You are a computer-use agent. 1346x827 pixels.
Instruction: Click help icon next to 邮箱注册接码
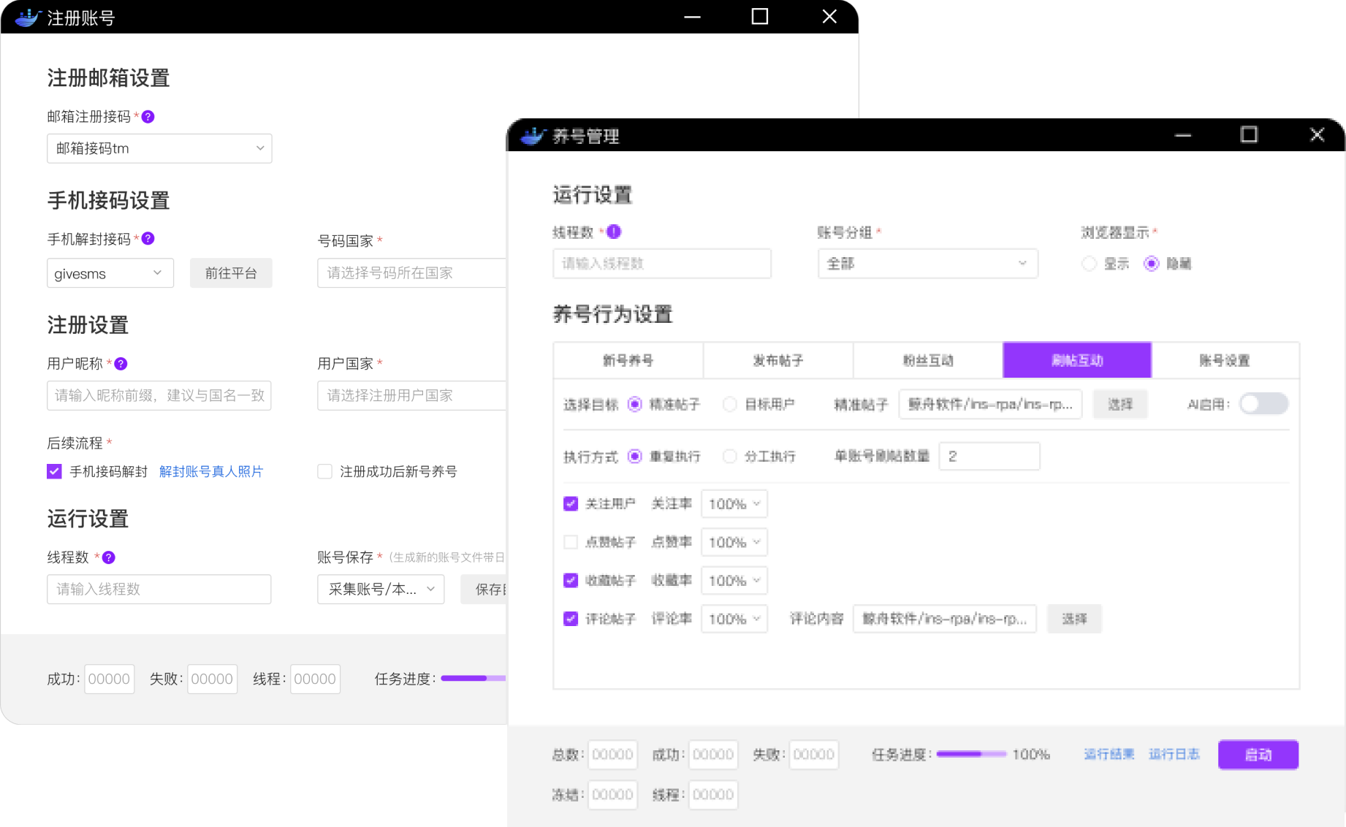(148, 117)
